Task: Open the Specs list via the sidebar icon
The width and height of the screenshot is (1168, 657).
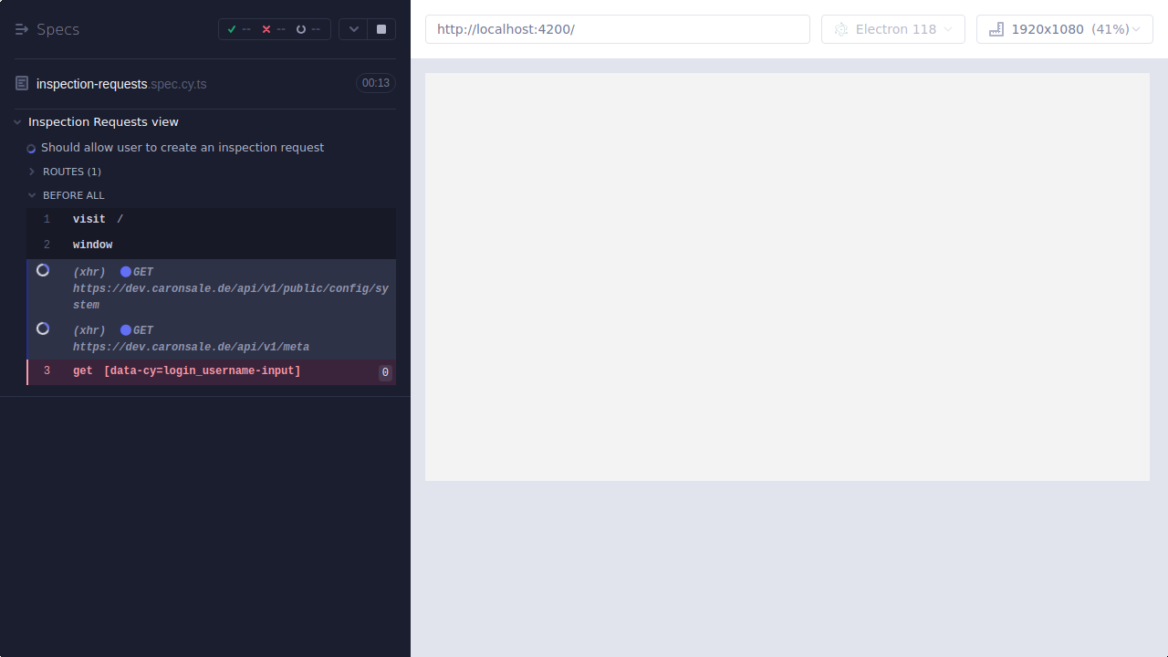Action: coord(21,28)
